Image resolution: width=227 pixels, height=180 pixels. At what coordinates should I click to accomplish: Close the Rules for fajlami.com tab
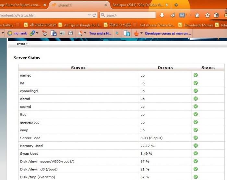point(45,5)
